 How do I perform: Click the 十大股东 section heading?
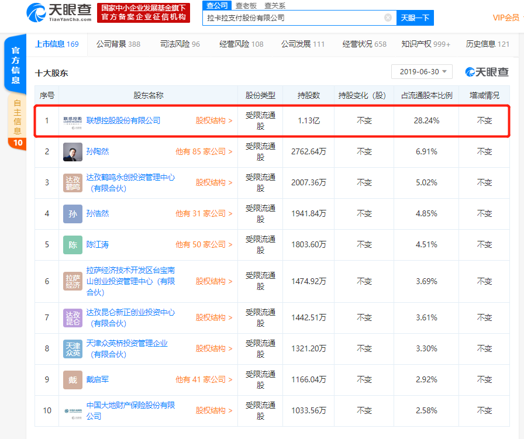click(x=51, y=73)
